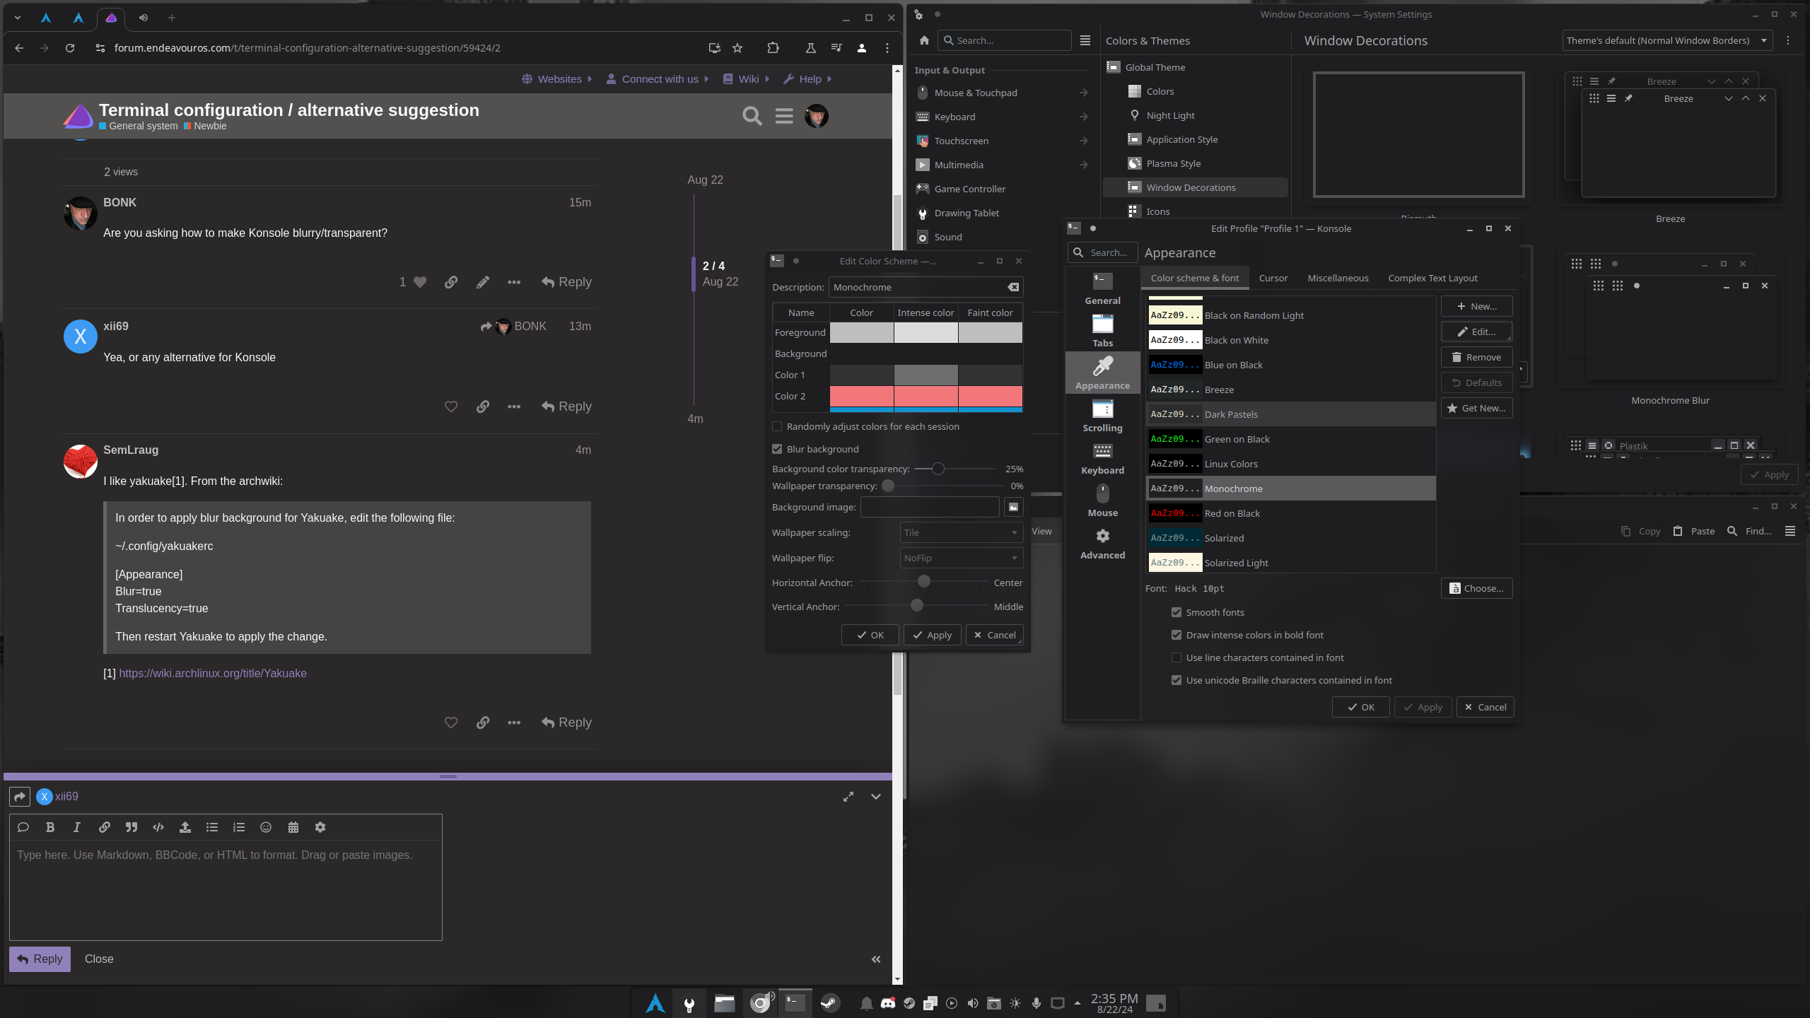Expand Websites menu on the forum
This screenshot has height=1018, width=1810.
[x=557, y=79]
